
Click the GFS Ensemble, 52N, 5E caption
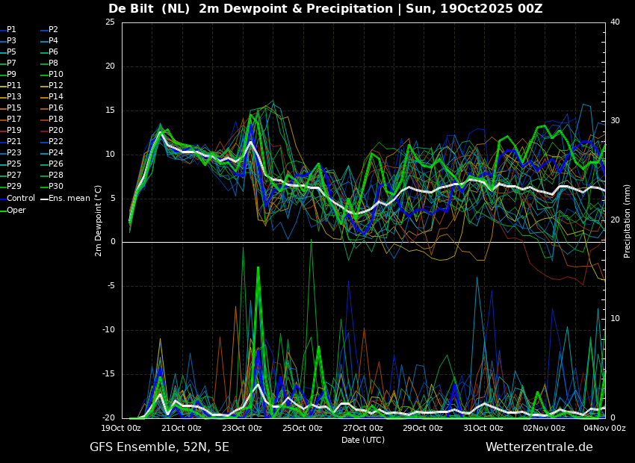coord(160,447)
